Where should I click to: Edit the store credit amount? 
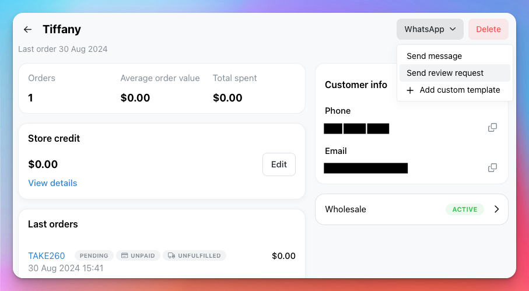[x=279, y=164]
